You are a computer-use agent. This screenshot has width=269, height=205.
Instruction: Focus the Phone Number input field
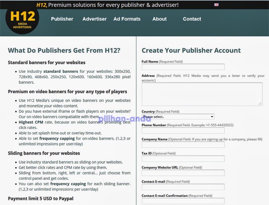tap(183, 130)
